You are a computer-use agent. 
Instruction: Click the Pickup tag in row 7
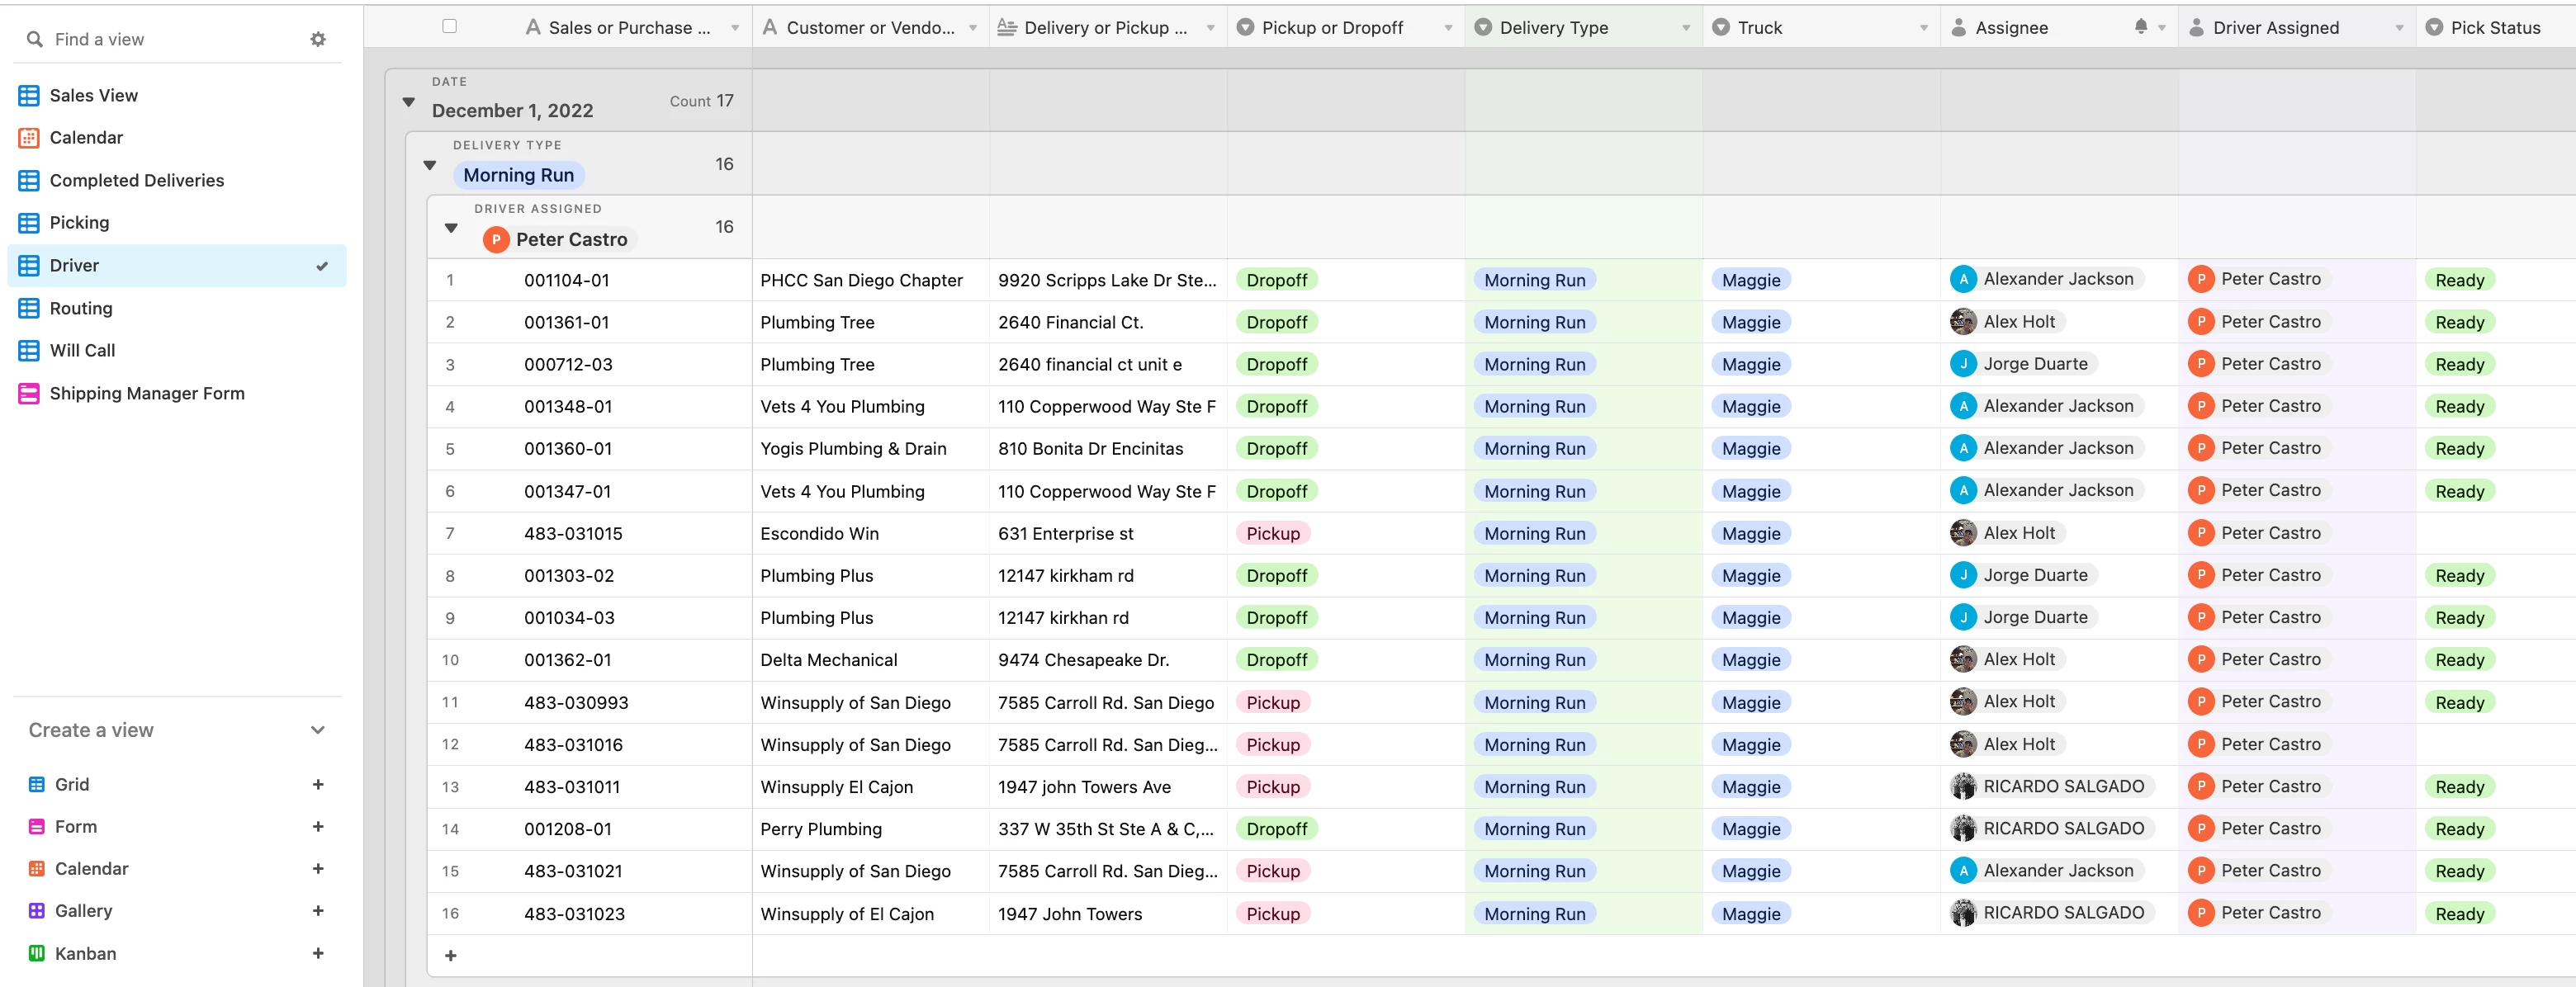pyautogui.click(x=1272, y=533)
